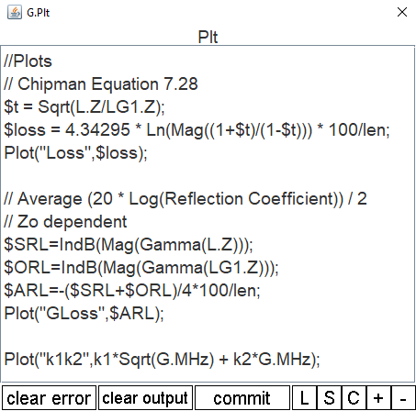Click the Plot("Loss",$loss) line

[75, 153]
